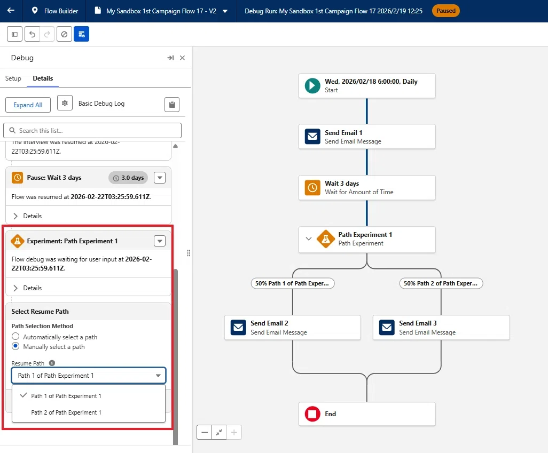Click the Expand All button

tap(28, 105)
